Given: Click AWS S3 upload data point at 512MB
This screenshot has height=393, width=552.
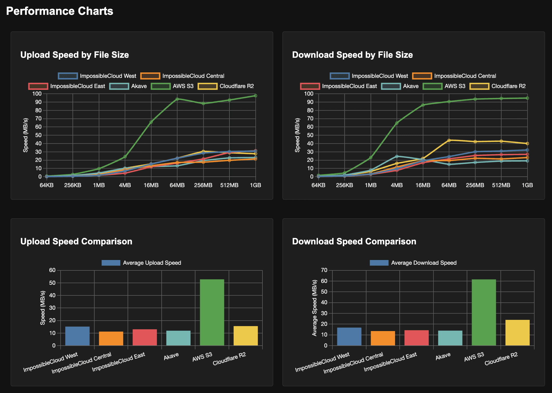Looking at the screenshot, I should pyautogui.click(x=229, y=100).
